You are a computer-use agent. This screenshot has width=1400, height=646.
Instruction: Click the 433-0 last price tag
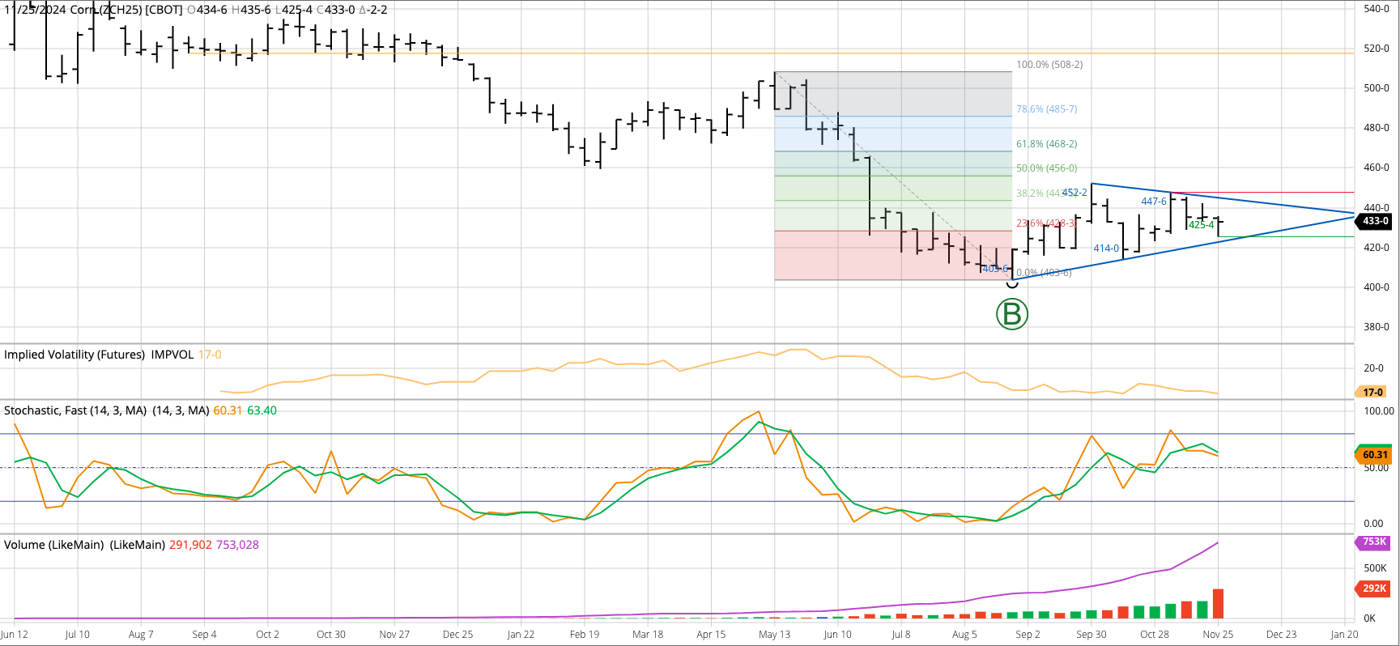point(1375,221)
